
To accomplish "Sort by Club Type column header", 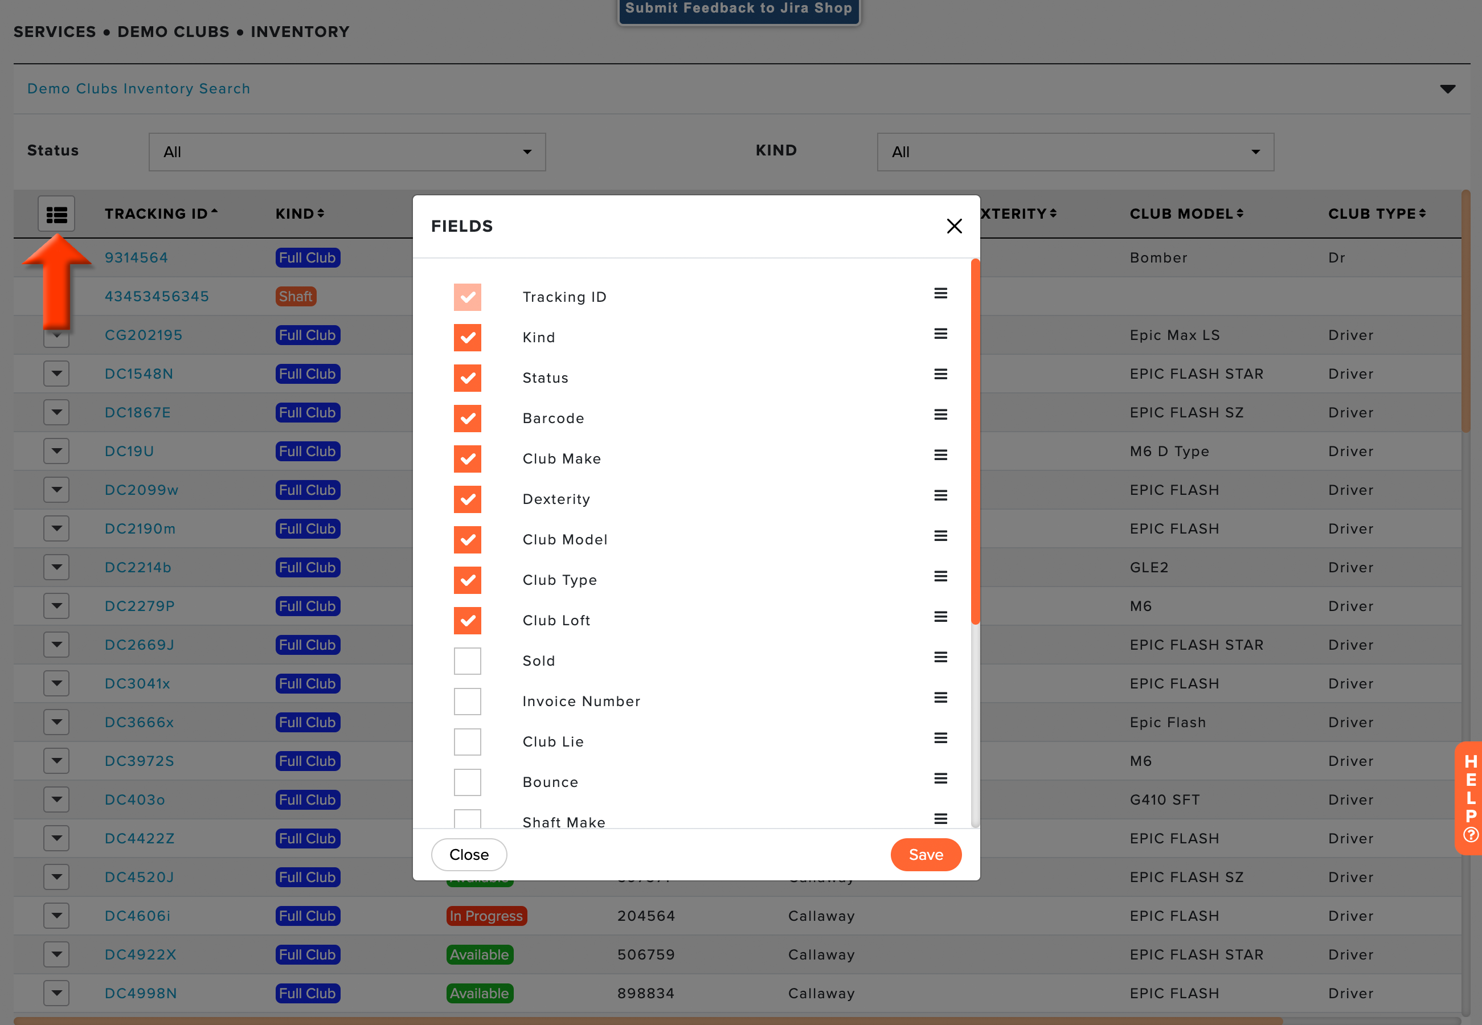I will tap(1377, 214).
